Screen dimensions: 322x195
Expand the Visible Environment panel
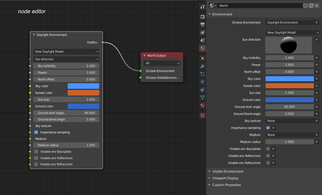(x=228, y=171)
